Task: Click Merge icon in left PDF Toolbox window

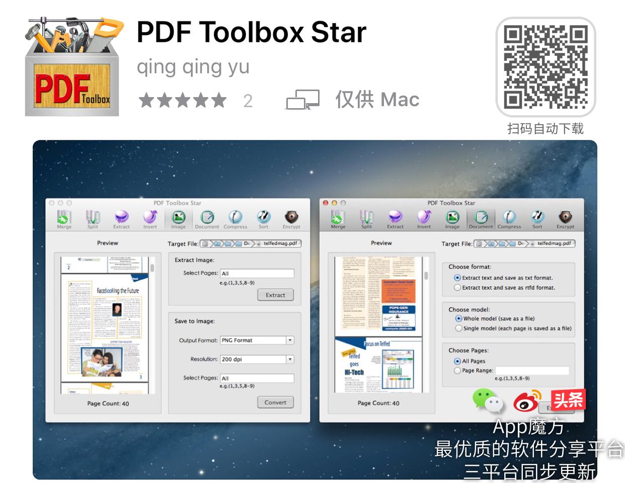Action: point(64,219)
